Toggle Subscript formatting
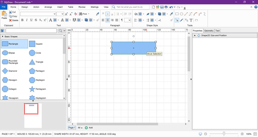 click(x=40, y=20)
